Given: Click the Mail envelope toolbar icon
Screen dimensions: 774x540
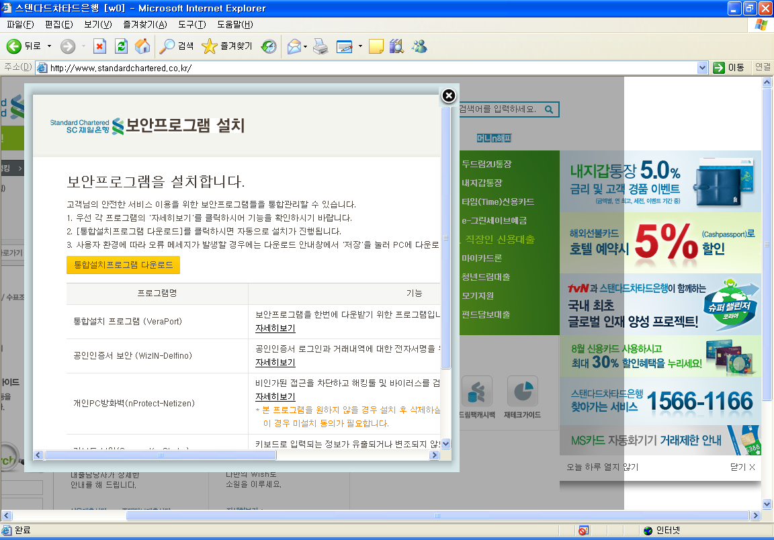Looking at the screenshot, I should tap(294, 46).
